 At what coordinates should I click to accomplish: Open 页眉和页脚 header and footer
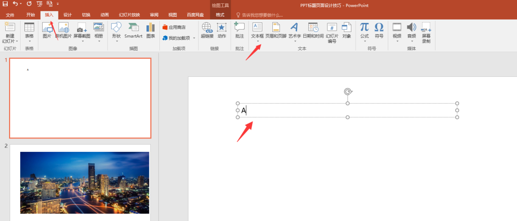(x=276, y=30)
